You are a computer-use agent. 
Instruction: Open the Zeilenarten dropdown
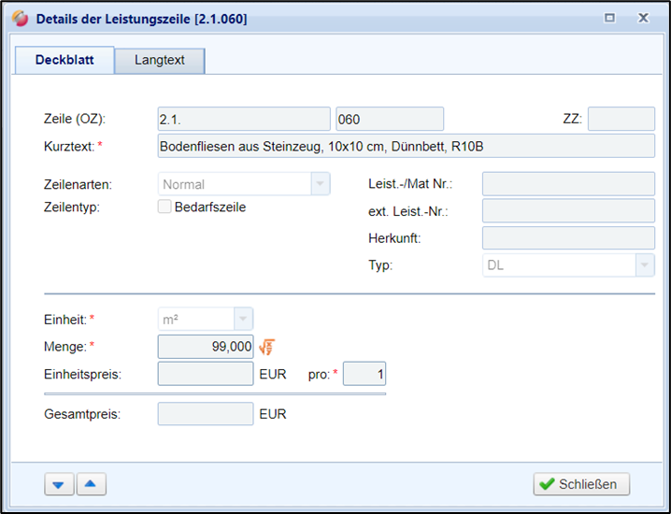(320, 184)
